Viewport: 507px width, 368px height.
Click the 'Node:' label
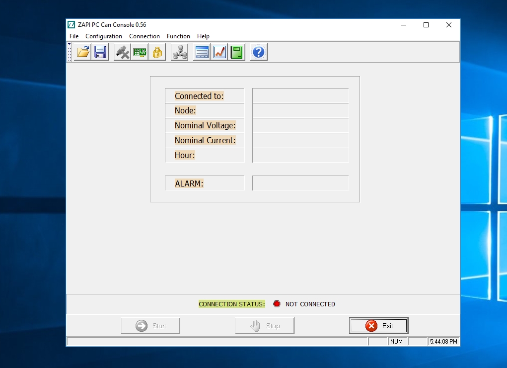[185, 110]
